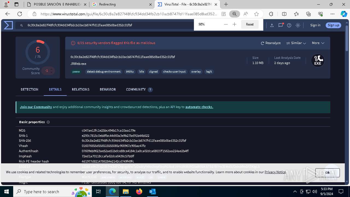Viewport: 350px width, 197px height.
Task: Toggle the light/dark theme sun icon
Action: (x=298, y=25)
